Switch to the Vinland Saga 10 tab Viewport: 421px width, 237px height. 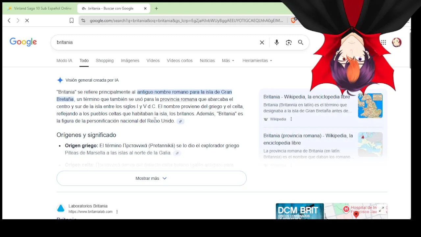pyautogui.click(x=39, y=8)
